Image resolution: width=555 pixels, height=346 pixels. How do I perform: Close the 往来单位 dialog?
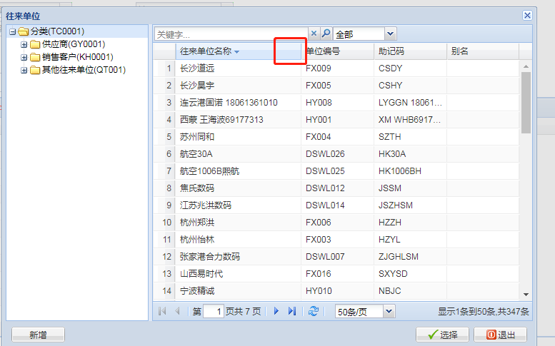(527, 16)
